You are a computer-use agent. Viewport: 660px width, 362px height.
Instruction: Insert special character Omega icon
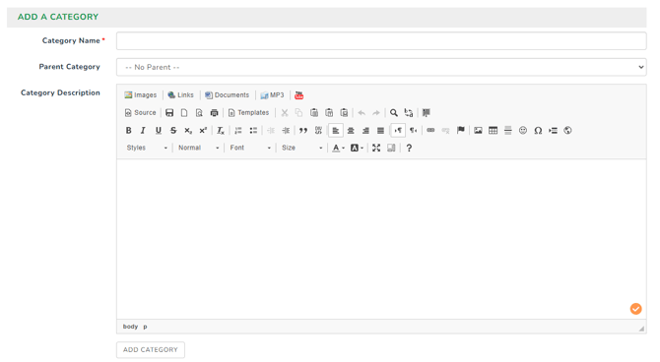pos(538,130)
